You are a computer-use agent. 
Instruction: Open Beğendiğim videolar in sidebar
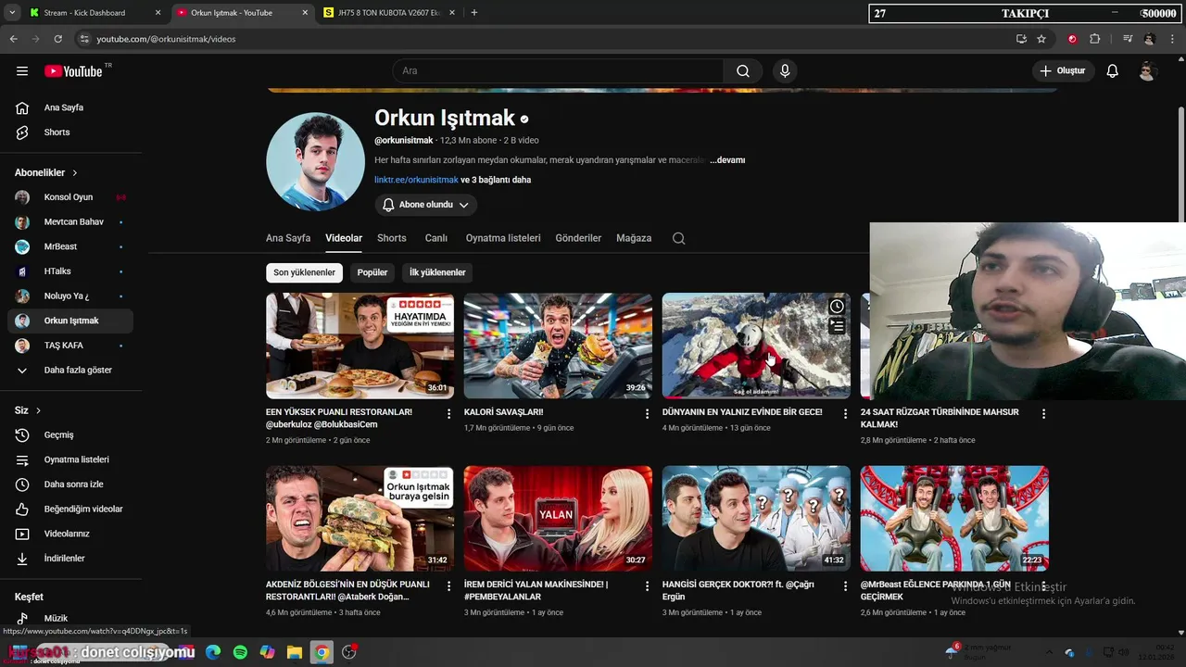70,510
